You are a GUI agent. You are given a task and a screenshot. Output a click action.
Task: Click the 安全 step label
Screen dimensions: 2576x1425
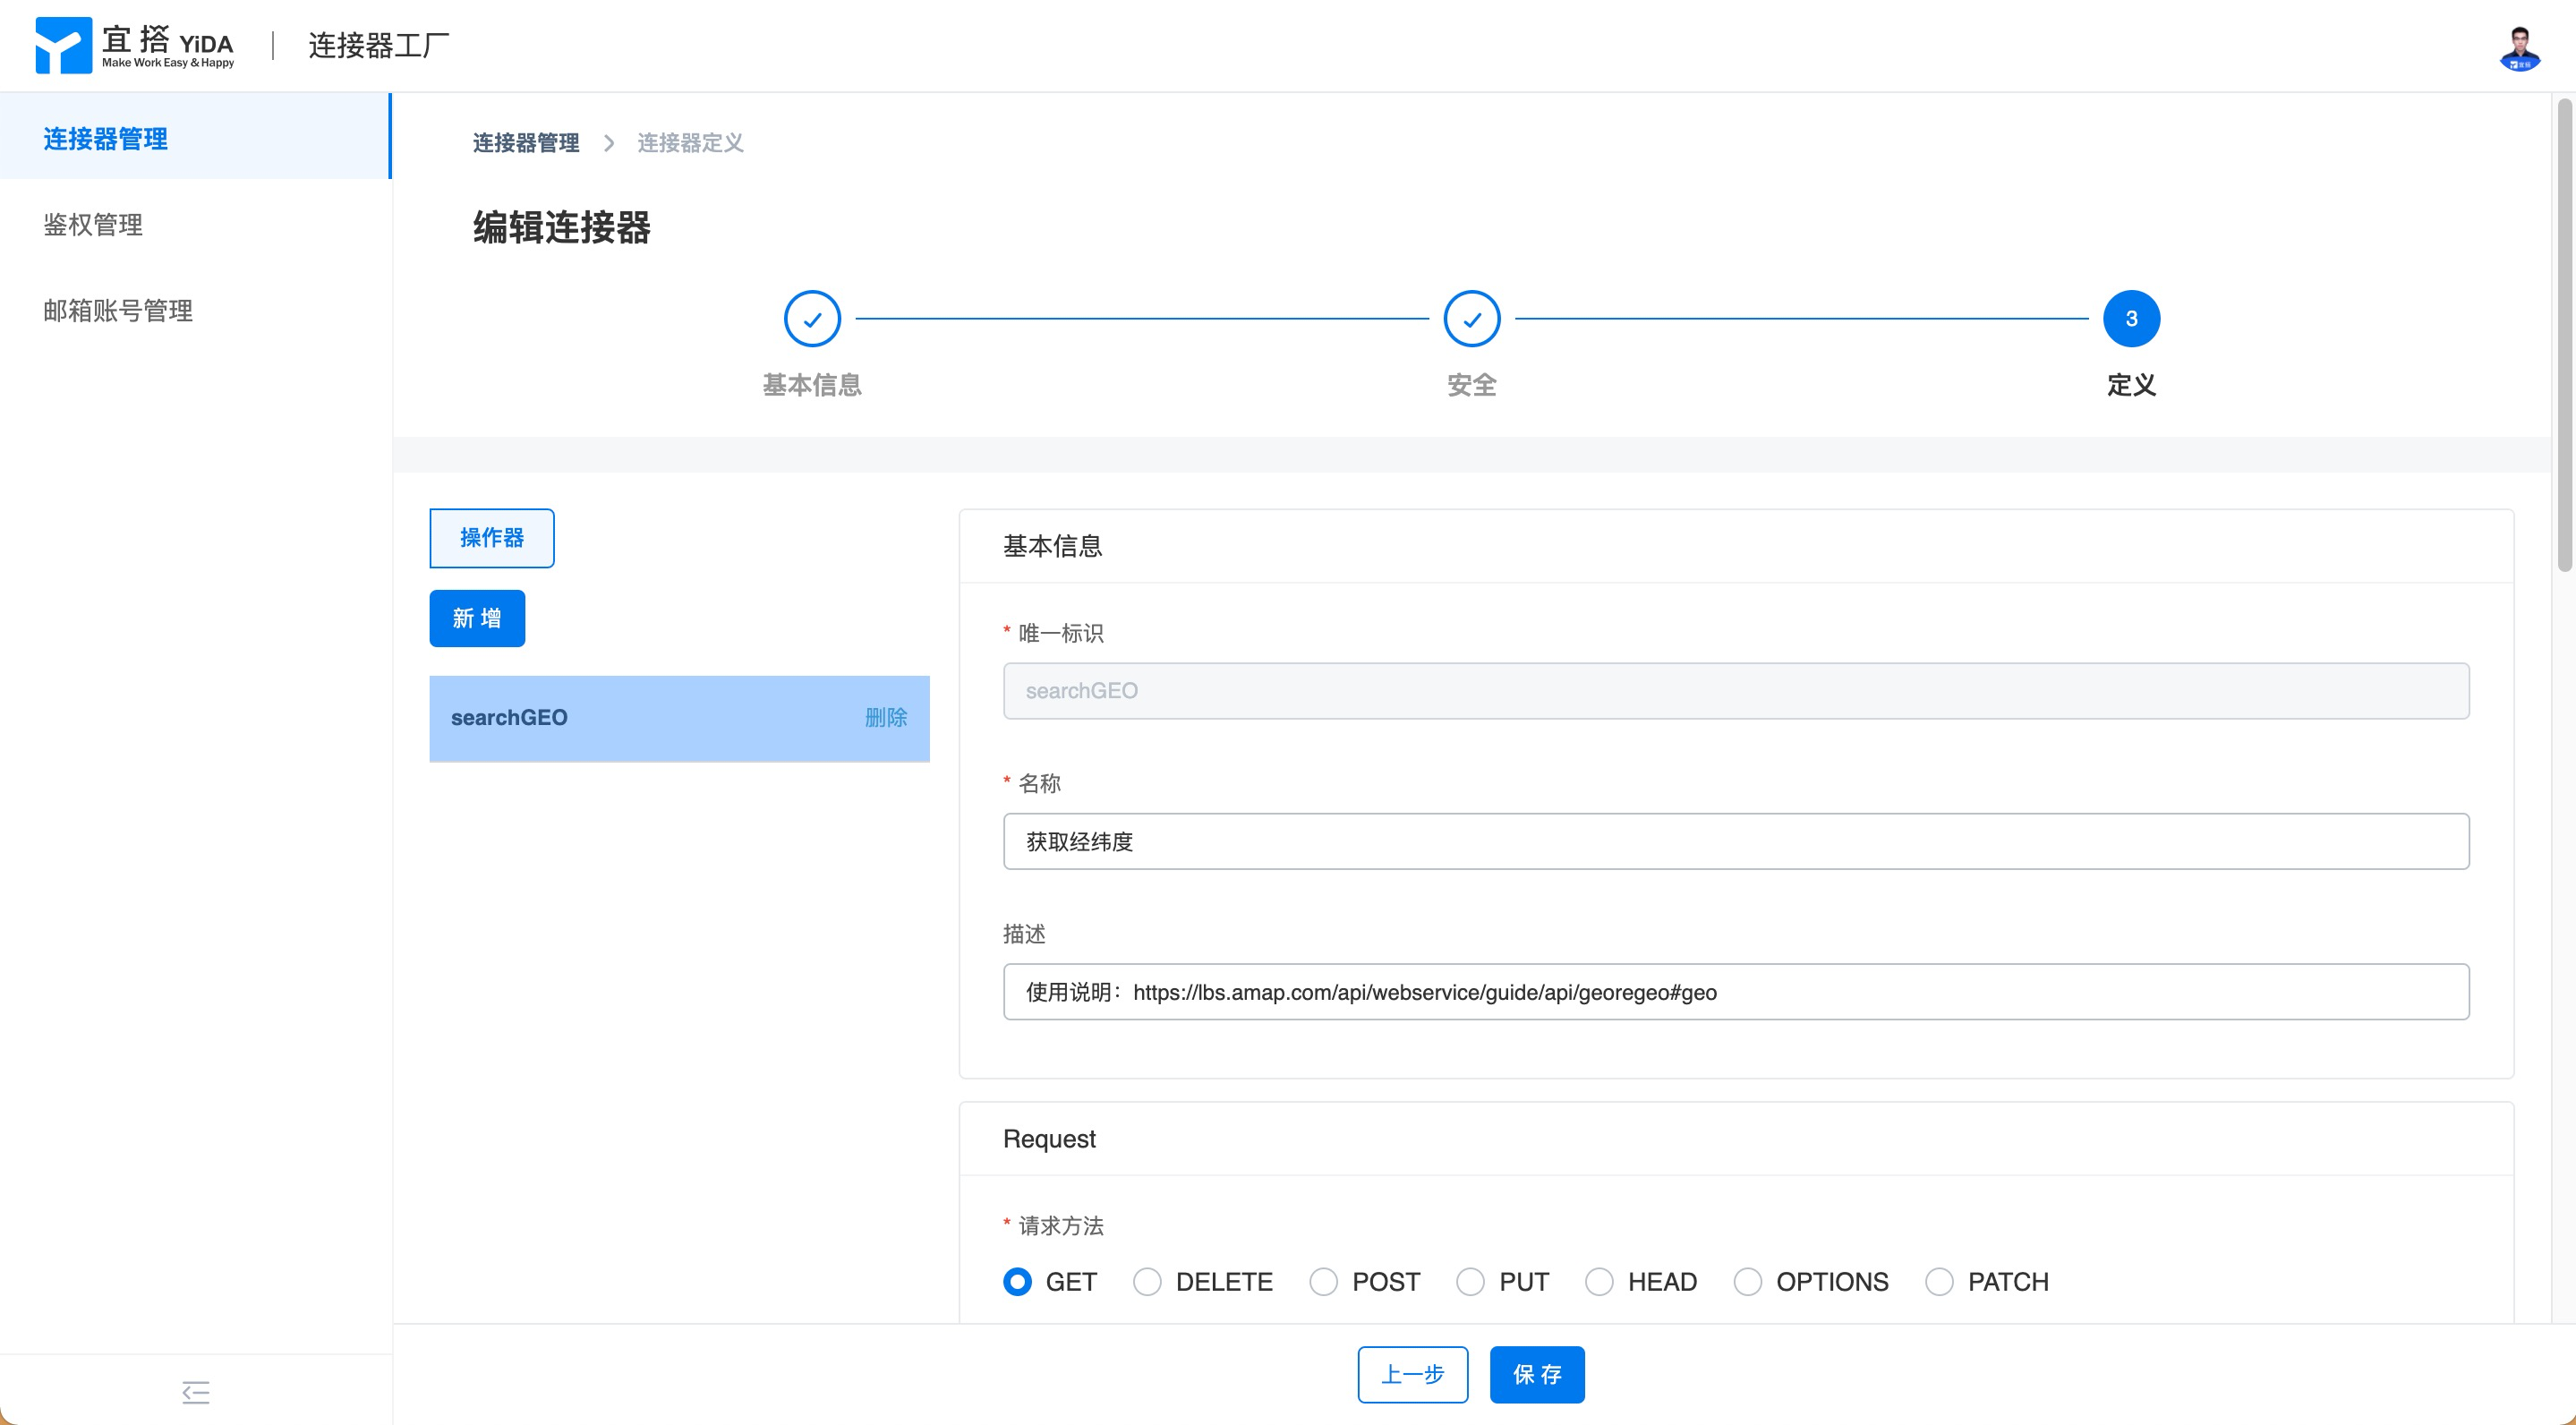point(1472,385)
